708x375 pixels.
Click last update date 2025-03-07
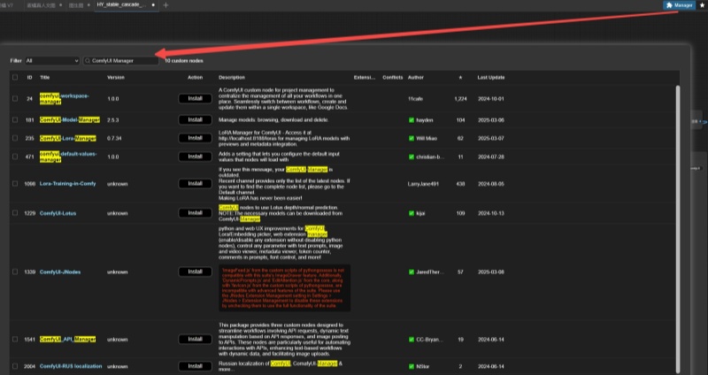coord(491,138)
